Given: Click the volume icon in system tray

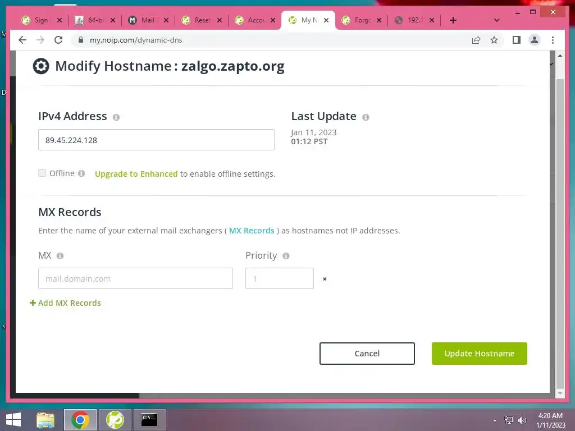Looking at the screenshot, I should pos(522,420).
